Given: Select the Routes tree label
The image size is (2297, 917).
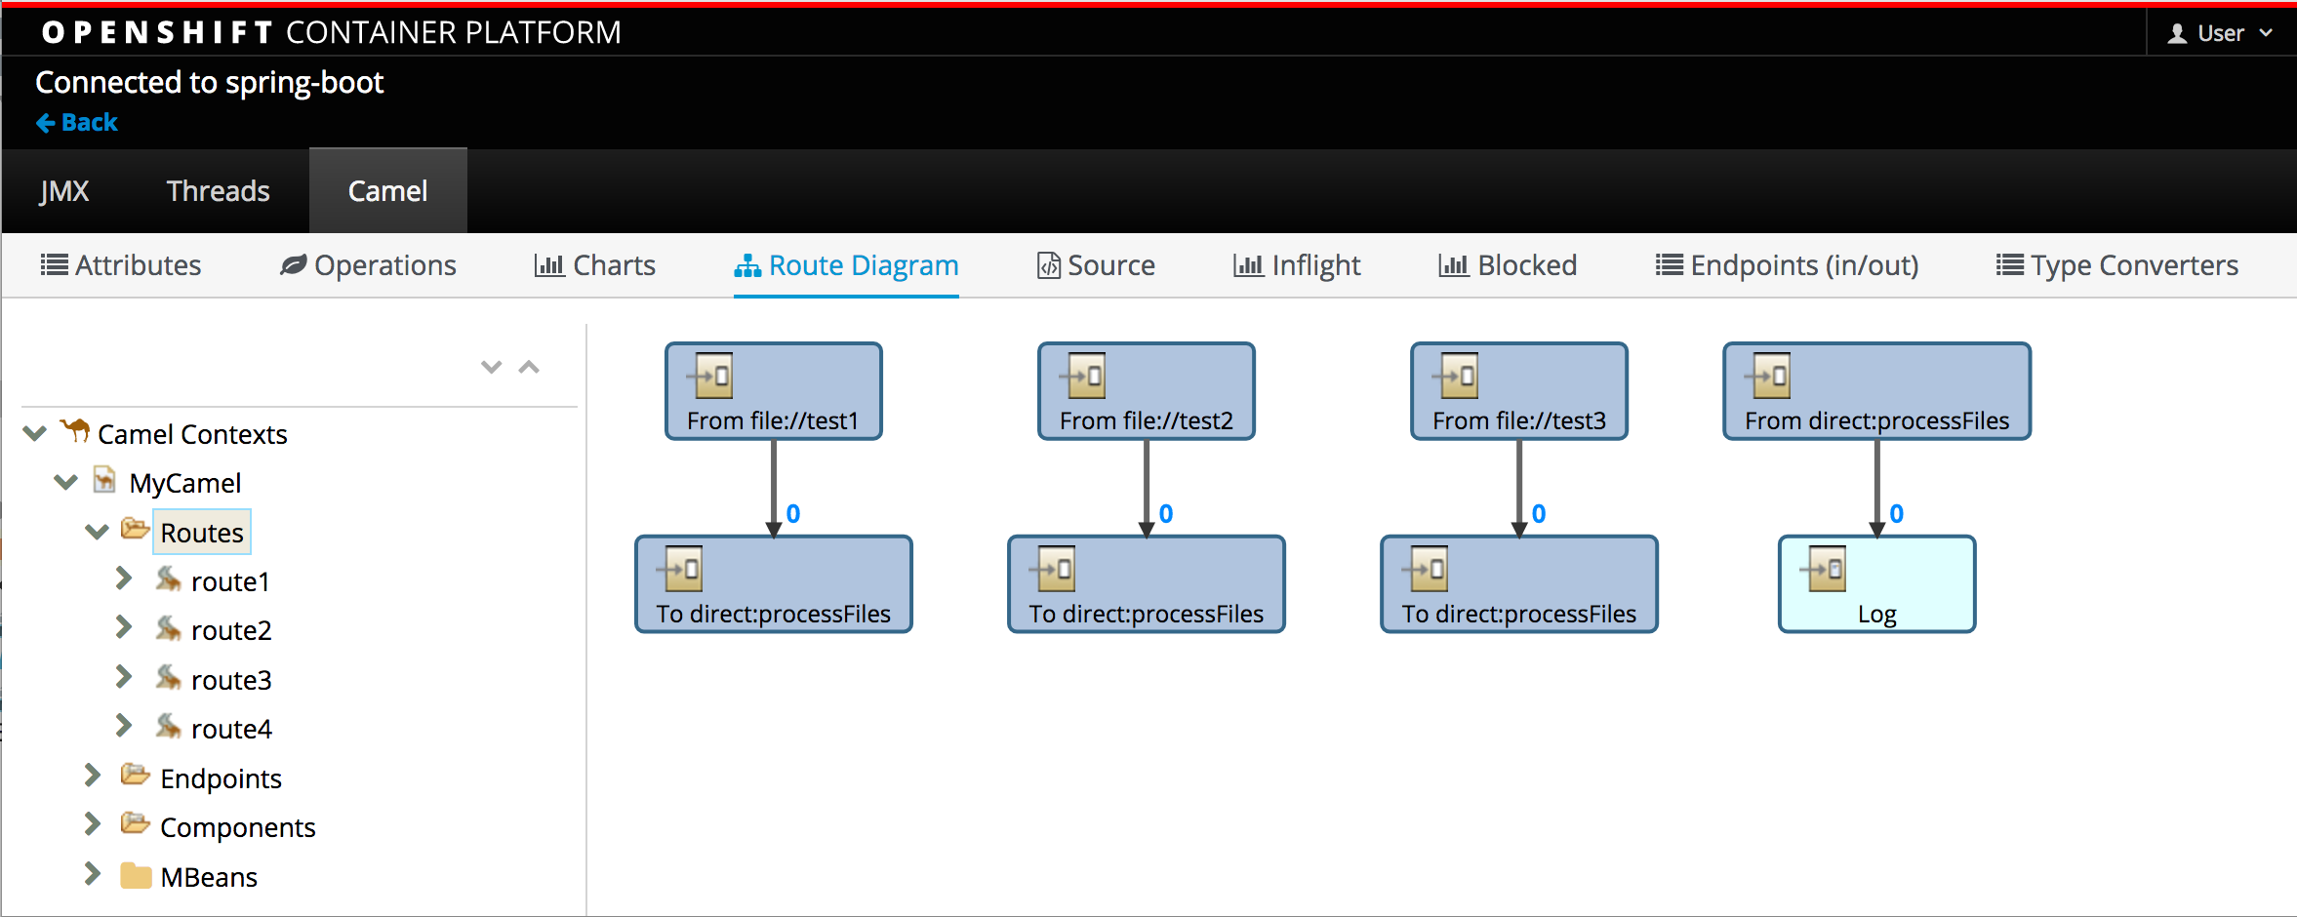Looking at the screenshot, I should pos(202,533).
